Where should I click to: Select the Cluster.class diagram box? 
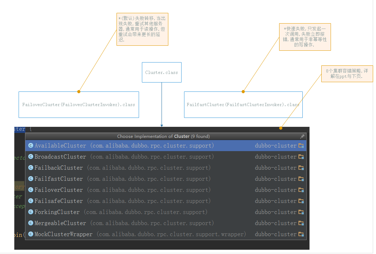point(162,73)
